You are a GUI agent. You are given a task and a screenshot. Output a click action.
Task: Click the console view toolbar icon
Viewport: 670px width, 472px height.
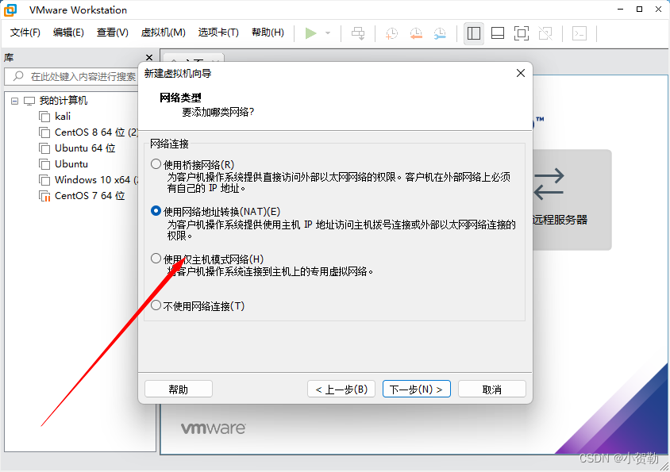click(580, 33)
